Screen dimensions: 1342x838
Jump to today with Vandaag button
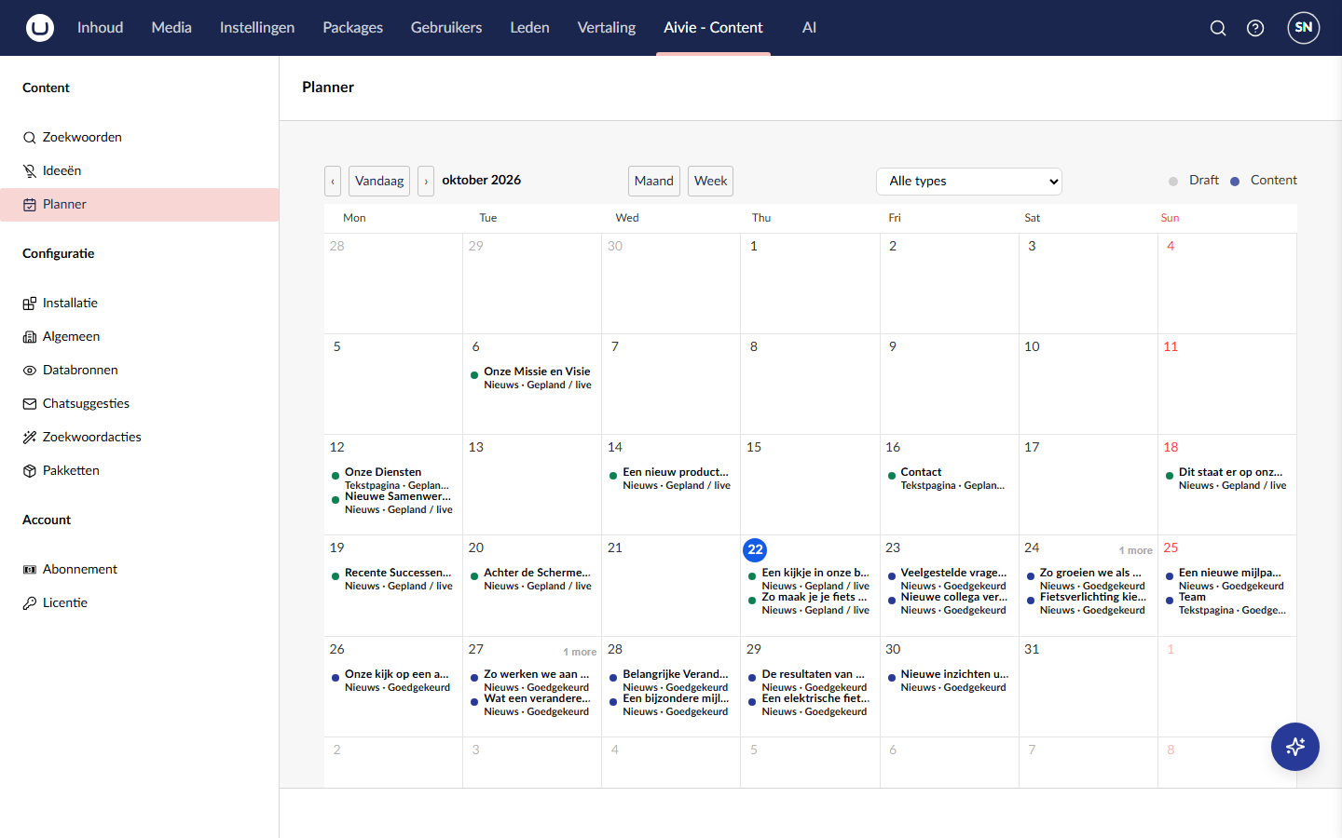[379, 181]
